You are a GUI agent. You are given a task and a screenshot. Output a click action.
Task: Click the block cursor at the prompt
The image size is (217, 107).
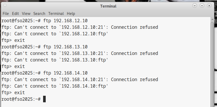44,99
